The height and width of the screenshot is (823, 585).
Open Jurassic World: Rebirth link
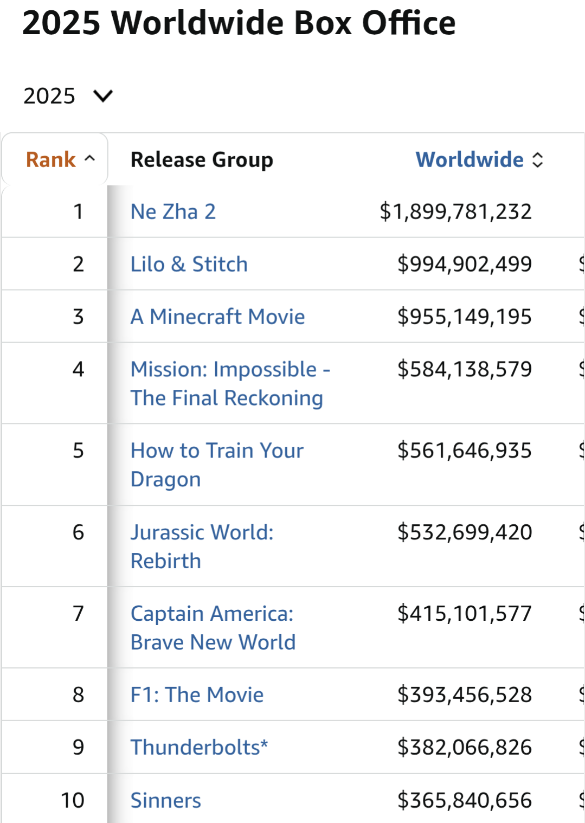point(202,546)
